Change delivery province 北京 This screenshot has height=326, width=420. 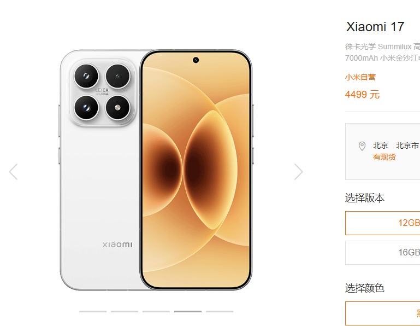pos(380,145)
